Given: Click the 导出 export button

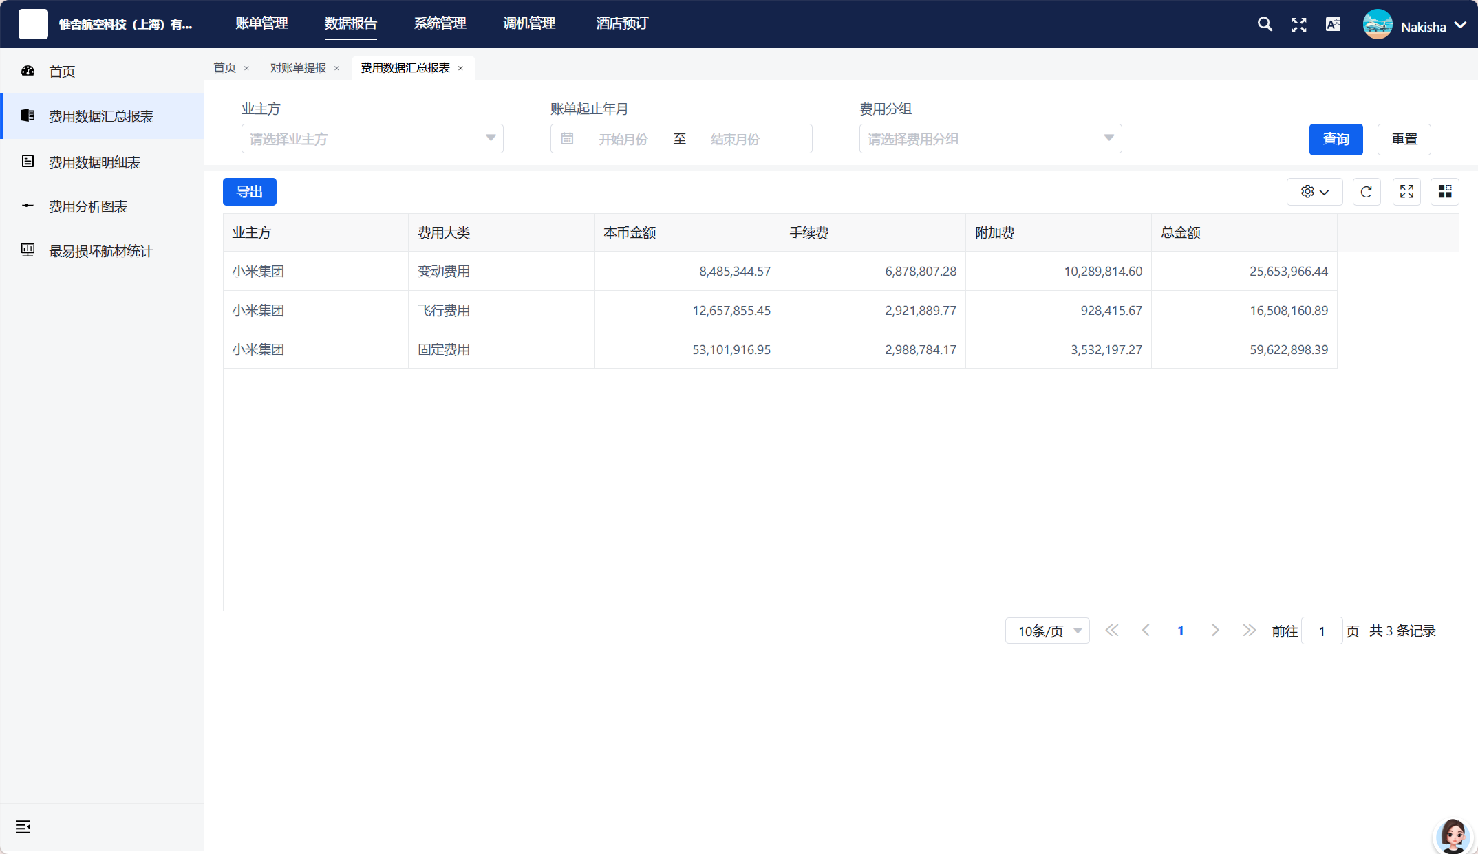Looking at the screenshot, I should [250, 192].
